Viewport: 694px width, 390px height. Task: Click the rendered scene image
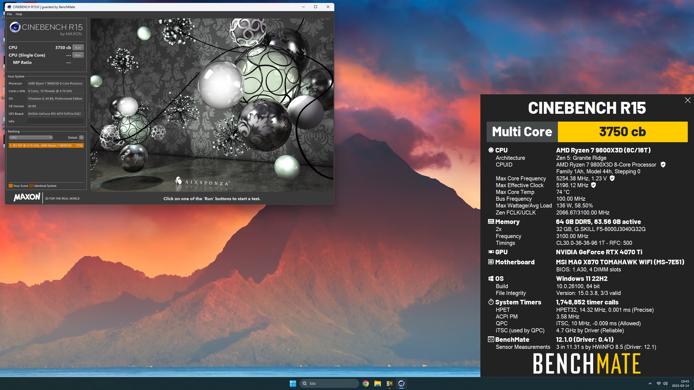(212, 105)
